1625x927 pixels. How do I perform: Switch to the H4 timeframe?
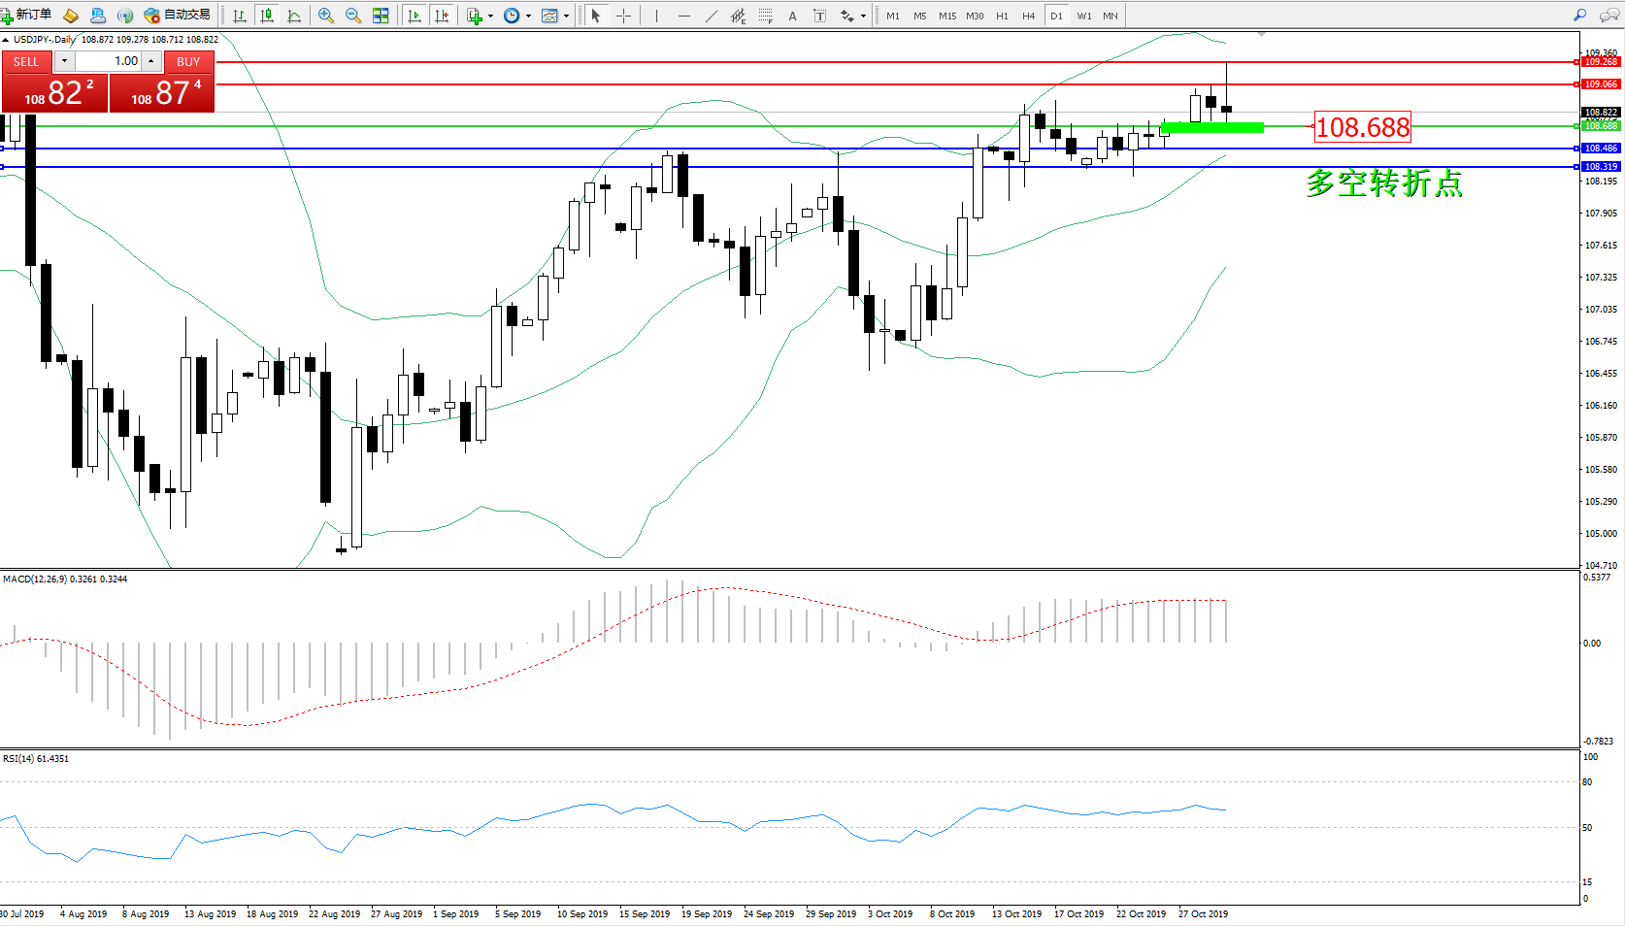pos(1028,16)
